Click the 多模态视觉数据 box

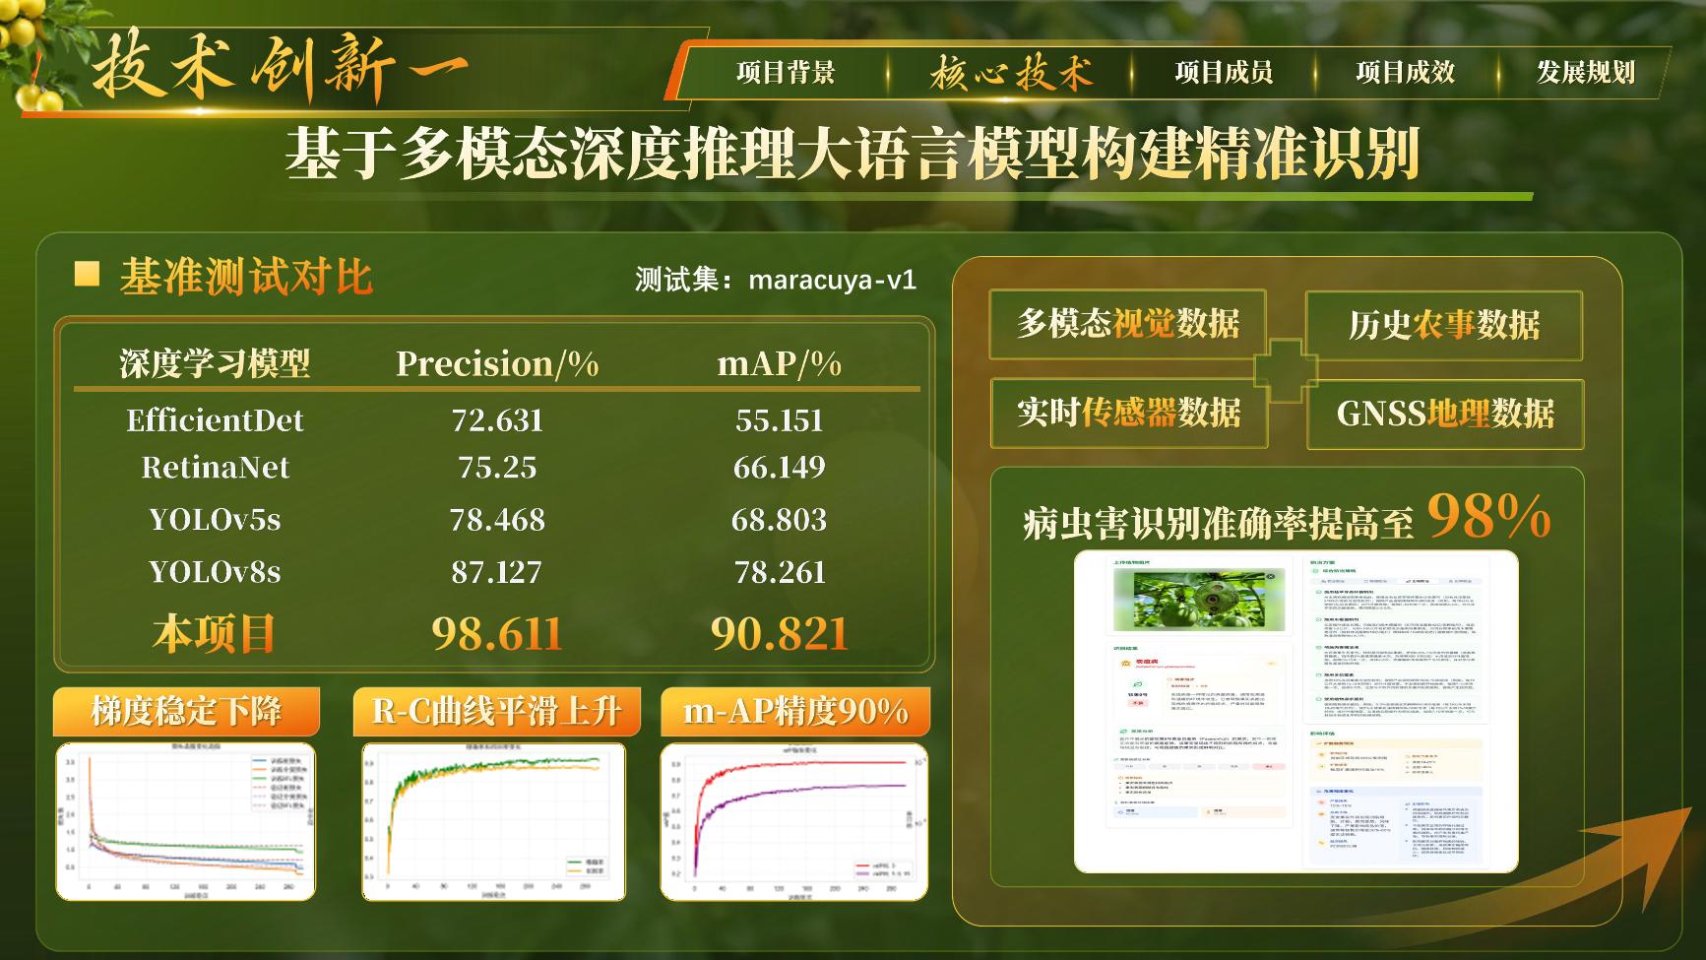click(1128, 324)
